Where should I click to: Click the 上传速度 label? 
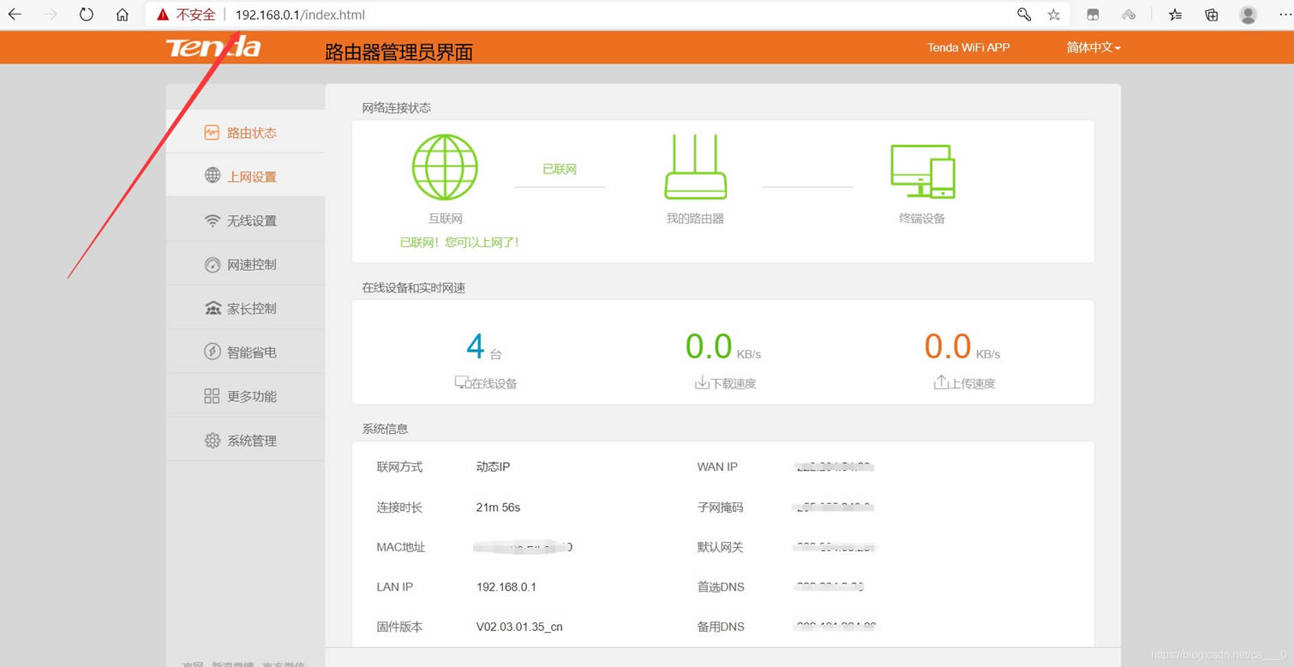[973, 384]
